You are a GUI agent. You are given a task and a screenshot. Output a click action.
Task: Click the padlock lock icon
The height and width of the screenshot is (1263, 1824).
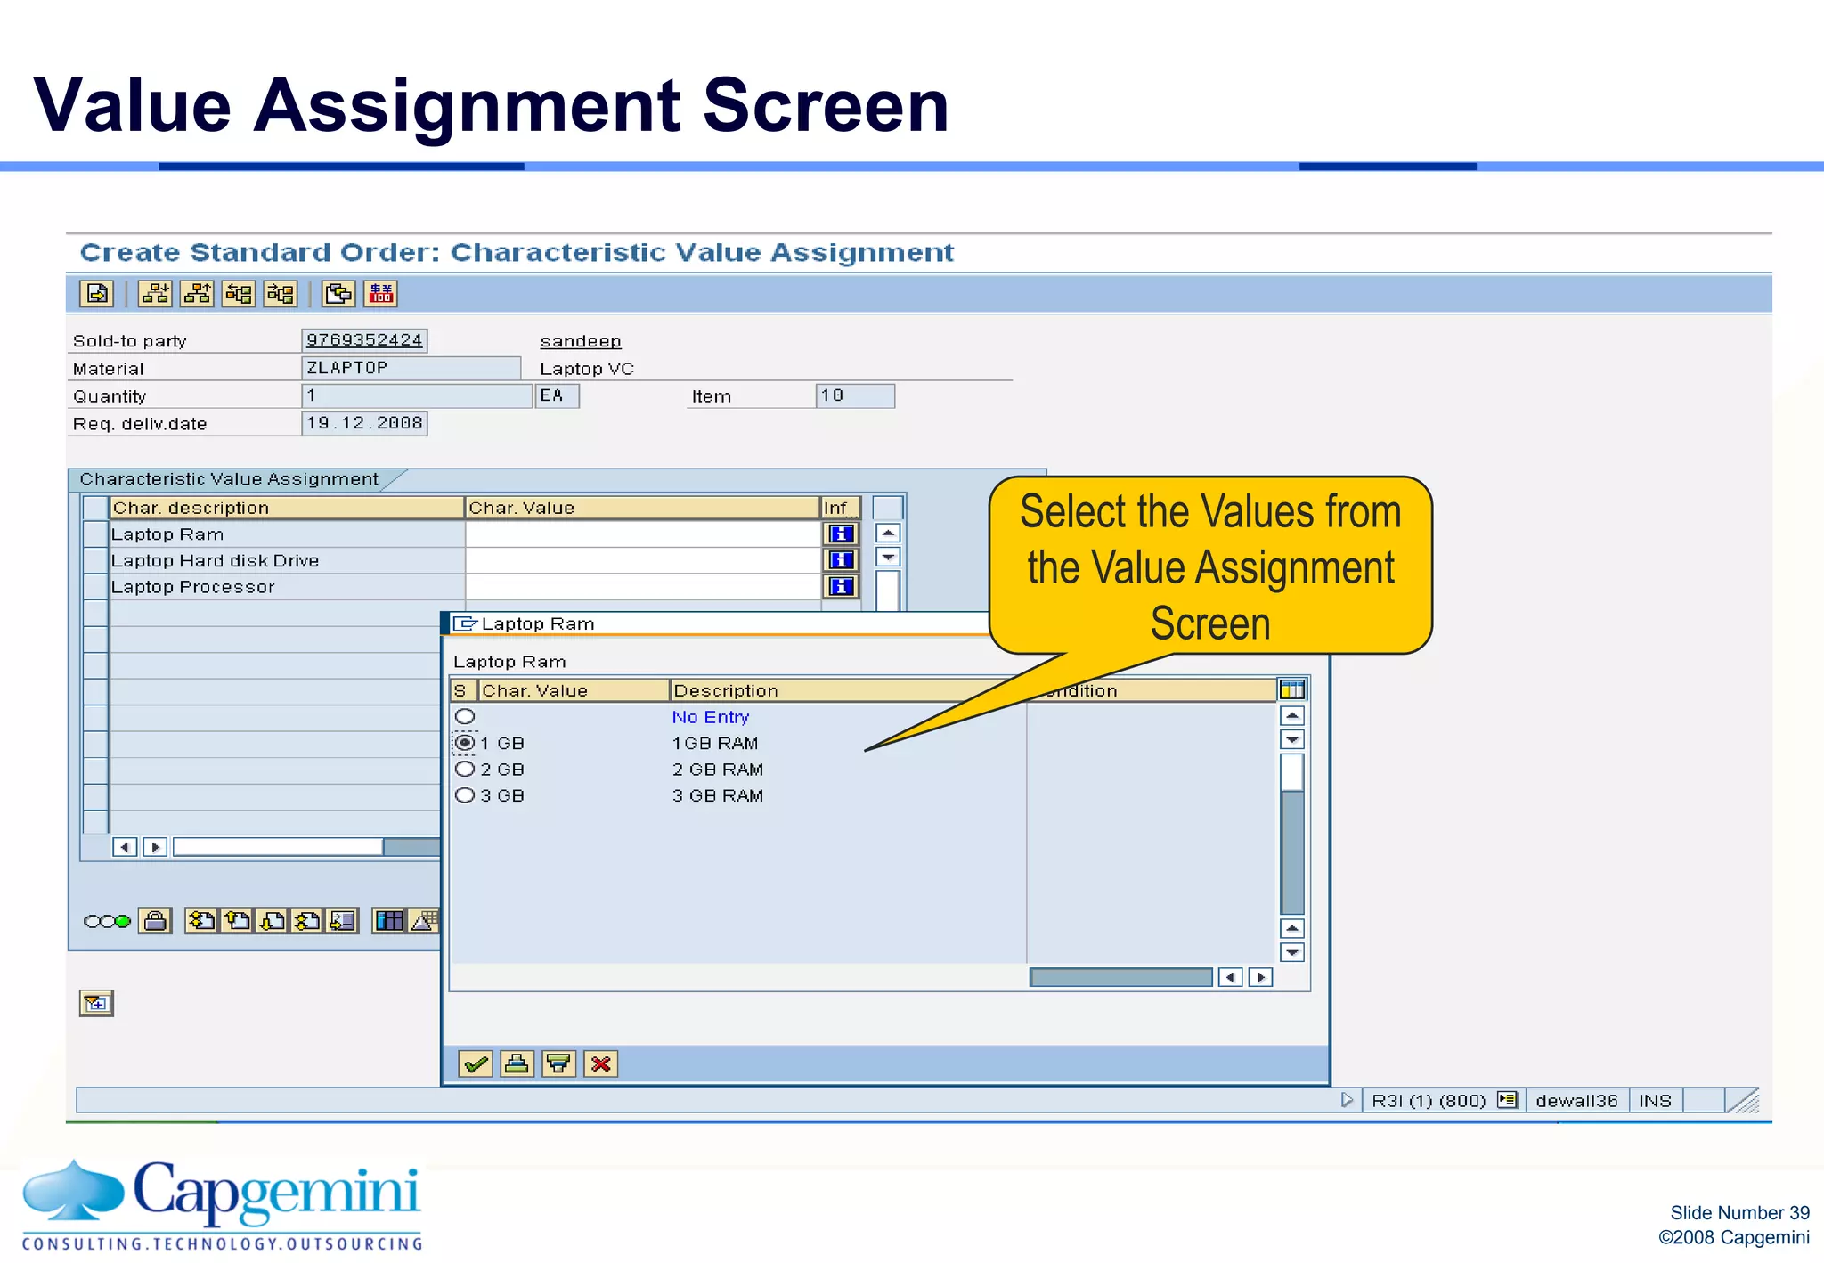[155, 920]
